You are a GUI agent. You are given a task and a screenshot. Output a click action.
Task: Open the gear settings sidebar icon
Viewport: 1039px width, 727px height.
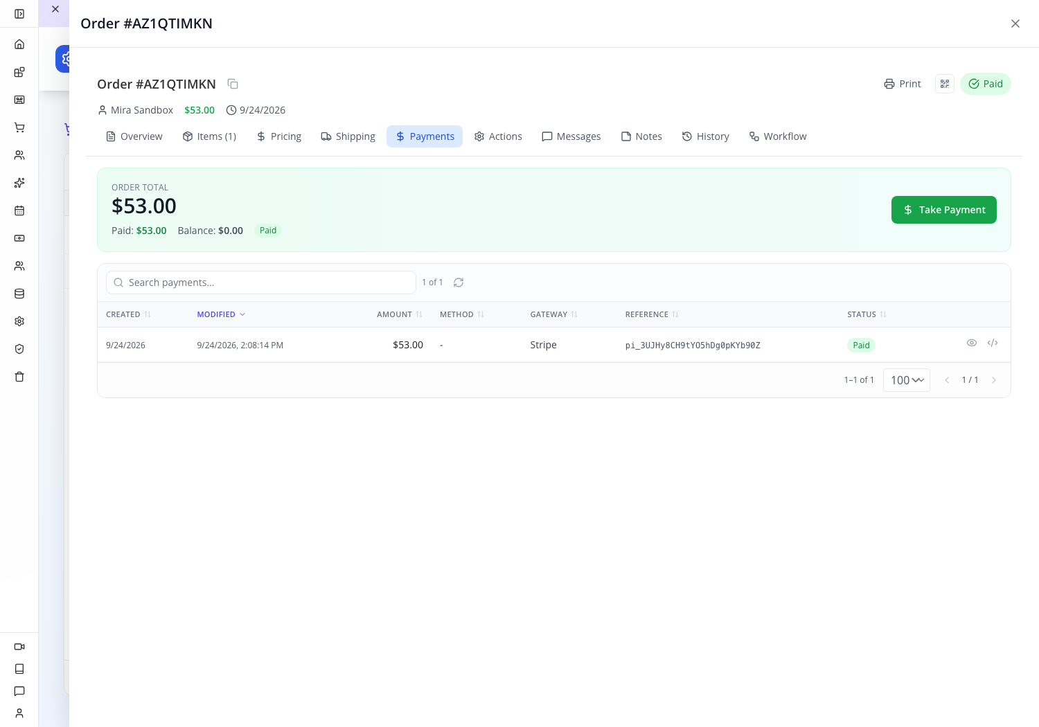(19, 321)
